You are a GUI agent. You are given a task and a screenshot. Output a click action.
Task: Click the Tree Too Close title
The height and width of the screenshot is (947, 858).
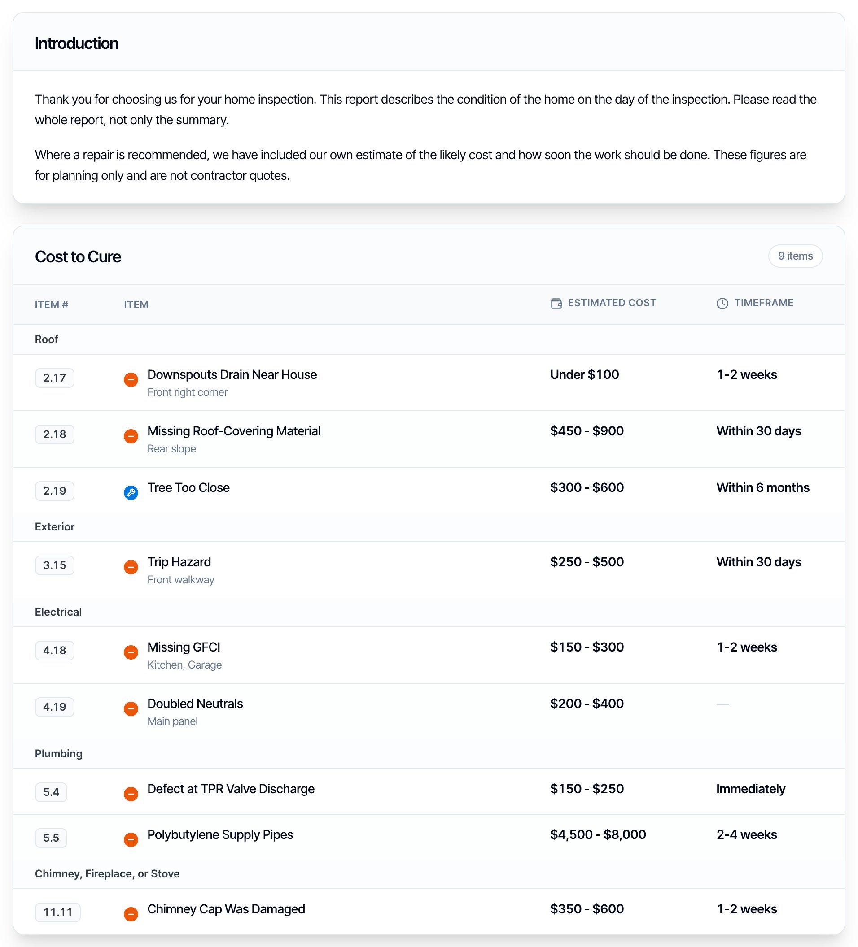click(188, 487)
